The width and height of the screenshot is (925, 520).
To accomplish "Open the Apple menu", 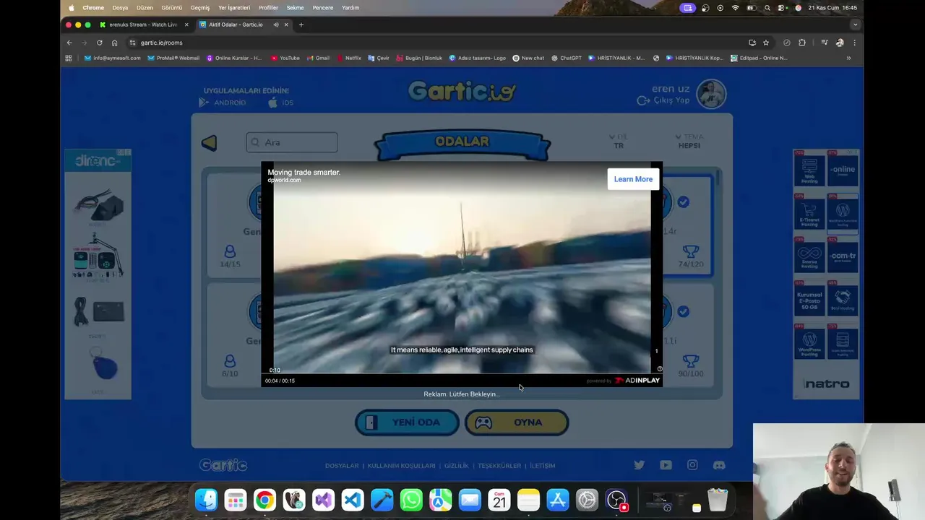I will tap(71, 8).
